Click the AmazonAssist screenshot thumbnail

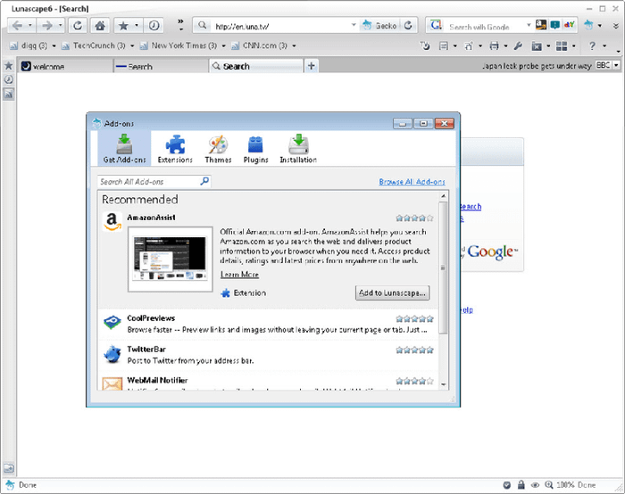coord(171,259)
